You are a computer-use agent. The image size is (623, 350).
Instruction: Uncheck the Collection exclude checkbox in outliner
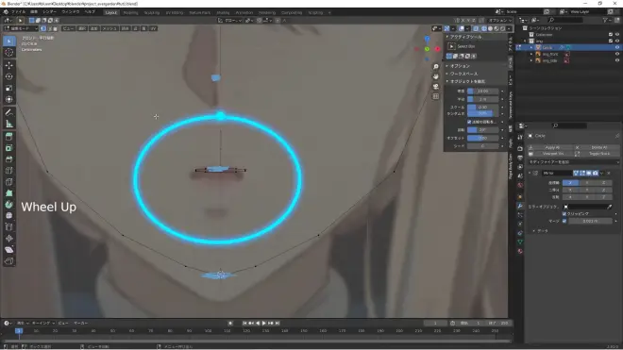[611, 35]
